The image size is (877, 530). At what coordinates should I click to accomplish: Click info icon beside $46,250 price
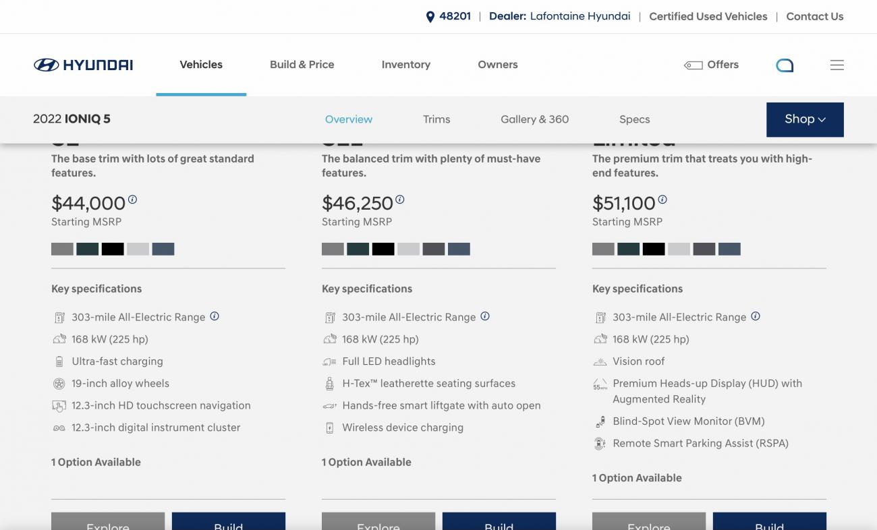click(x=400, y=200)
